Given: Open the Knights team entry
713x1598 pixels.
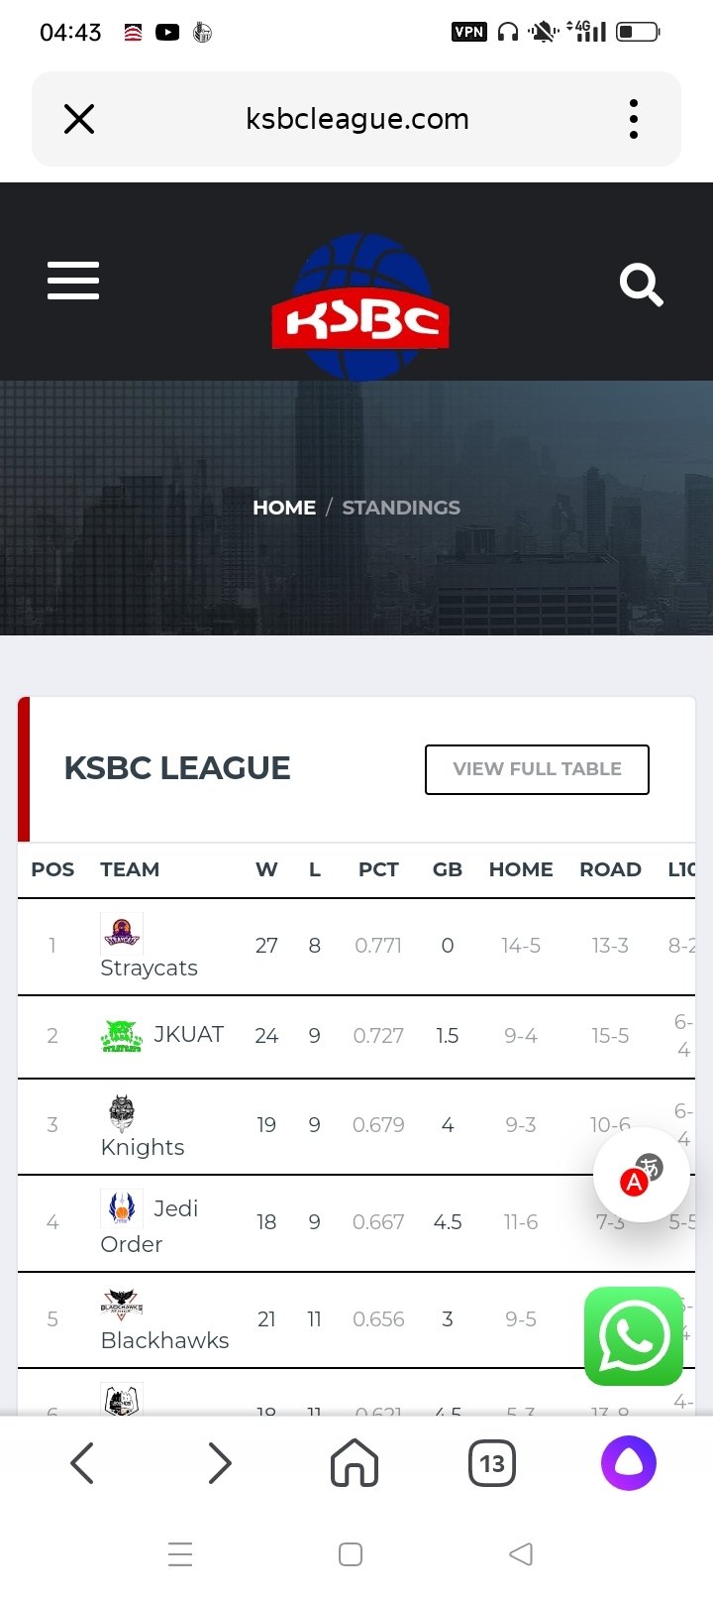Looking at the screenshot, I should click(x=143, y=1147).
